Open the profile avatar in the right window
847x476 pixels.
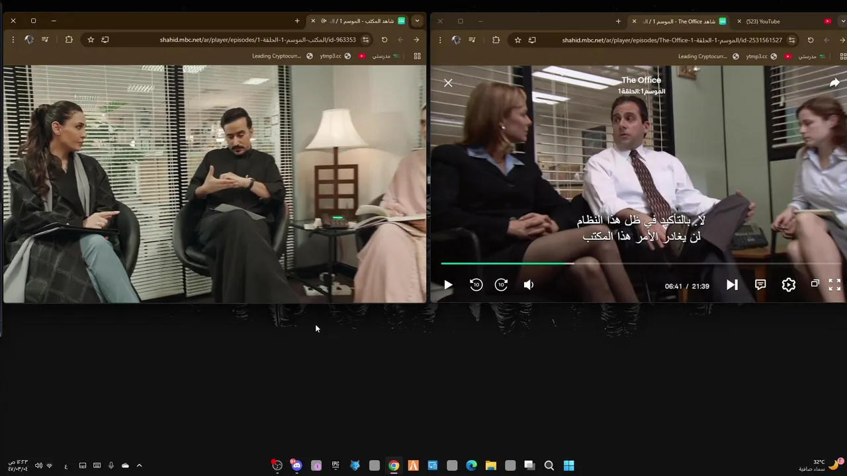(456, 40)
